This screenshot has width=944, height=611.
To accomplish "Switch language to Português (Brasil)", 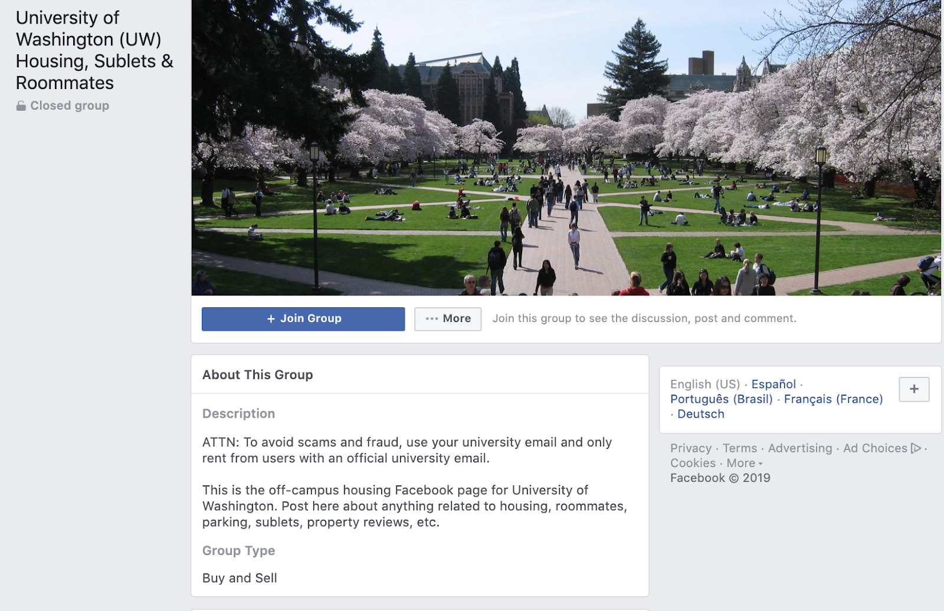I will click(x=721, y=399).
